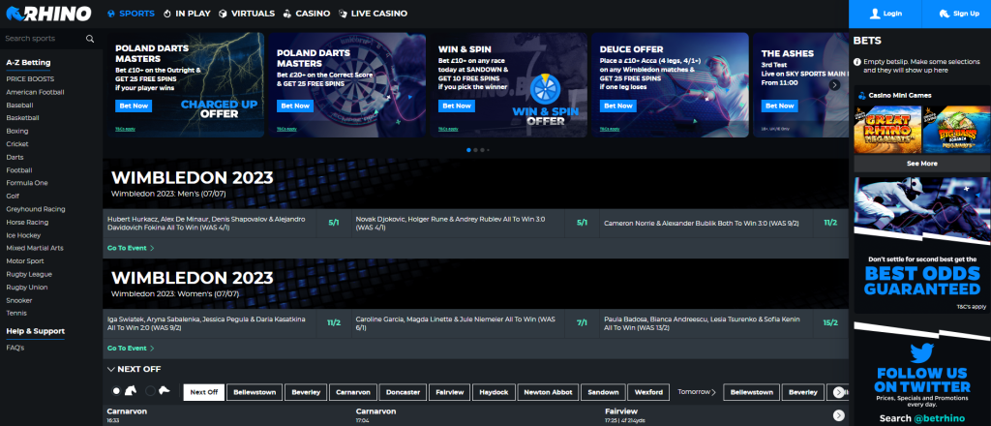Click the Rhino logo

point(48,14)
